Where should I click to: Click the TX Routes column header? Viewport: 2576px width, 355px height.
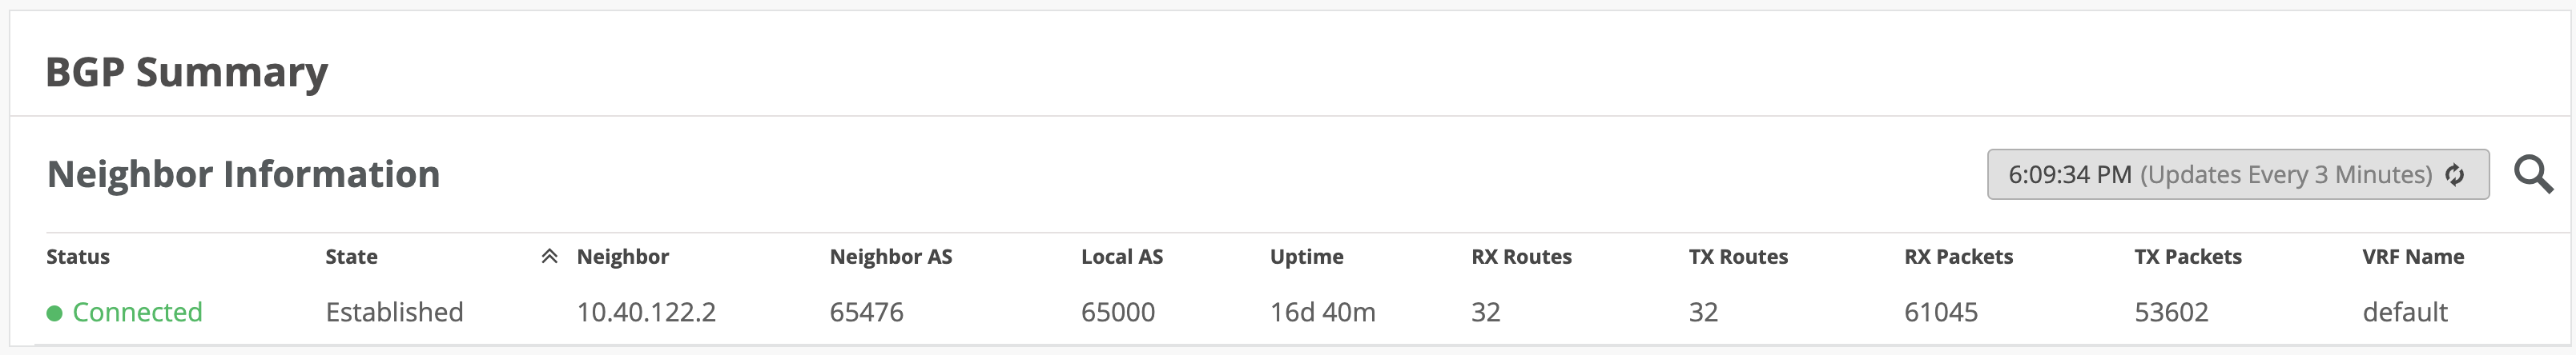coord(1738,257)
